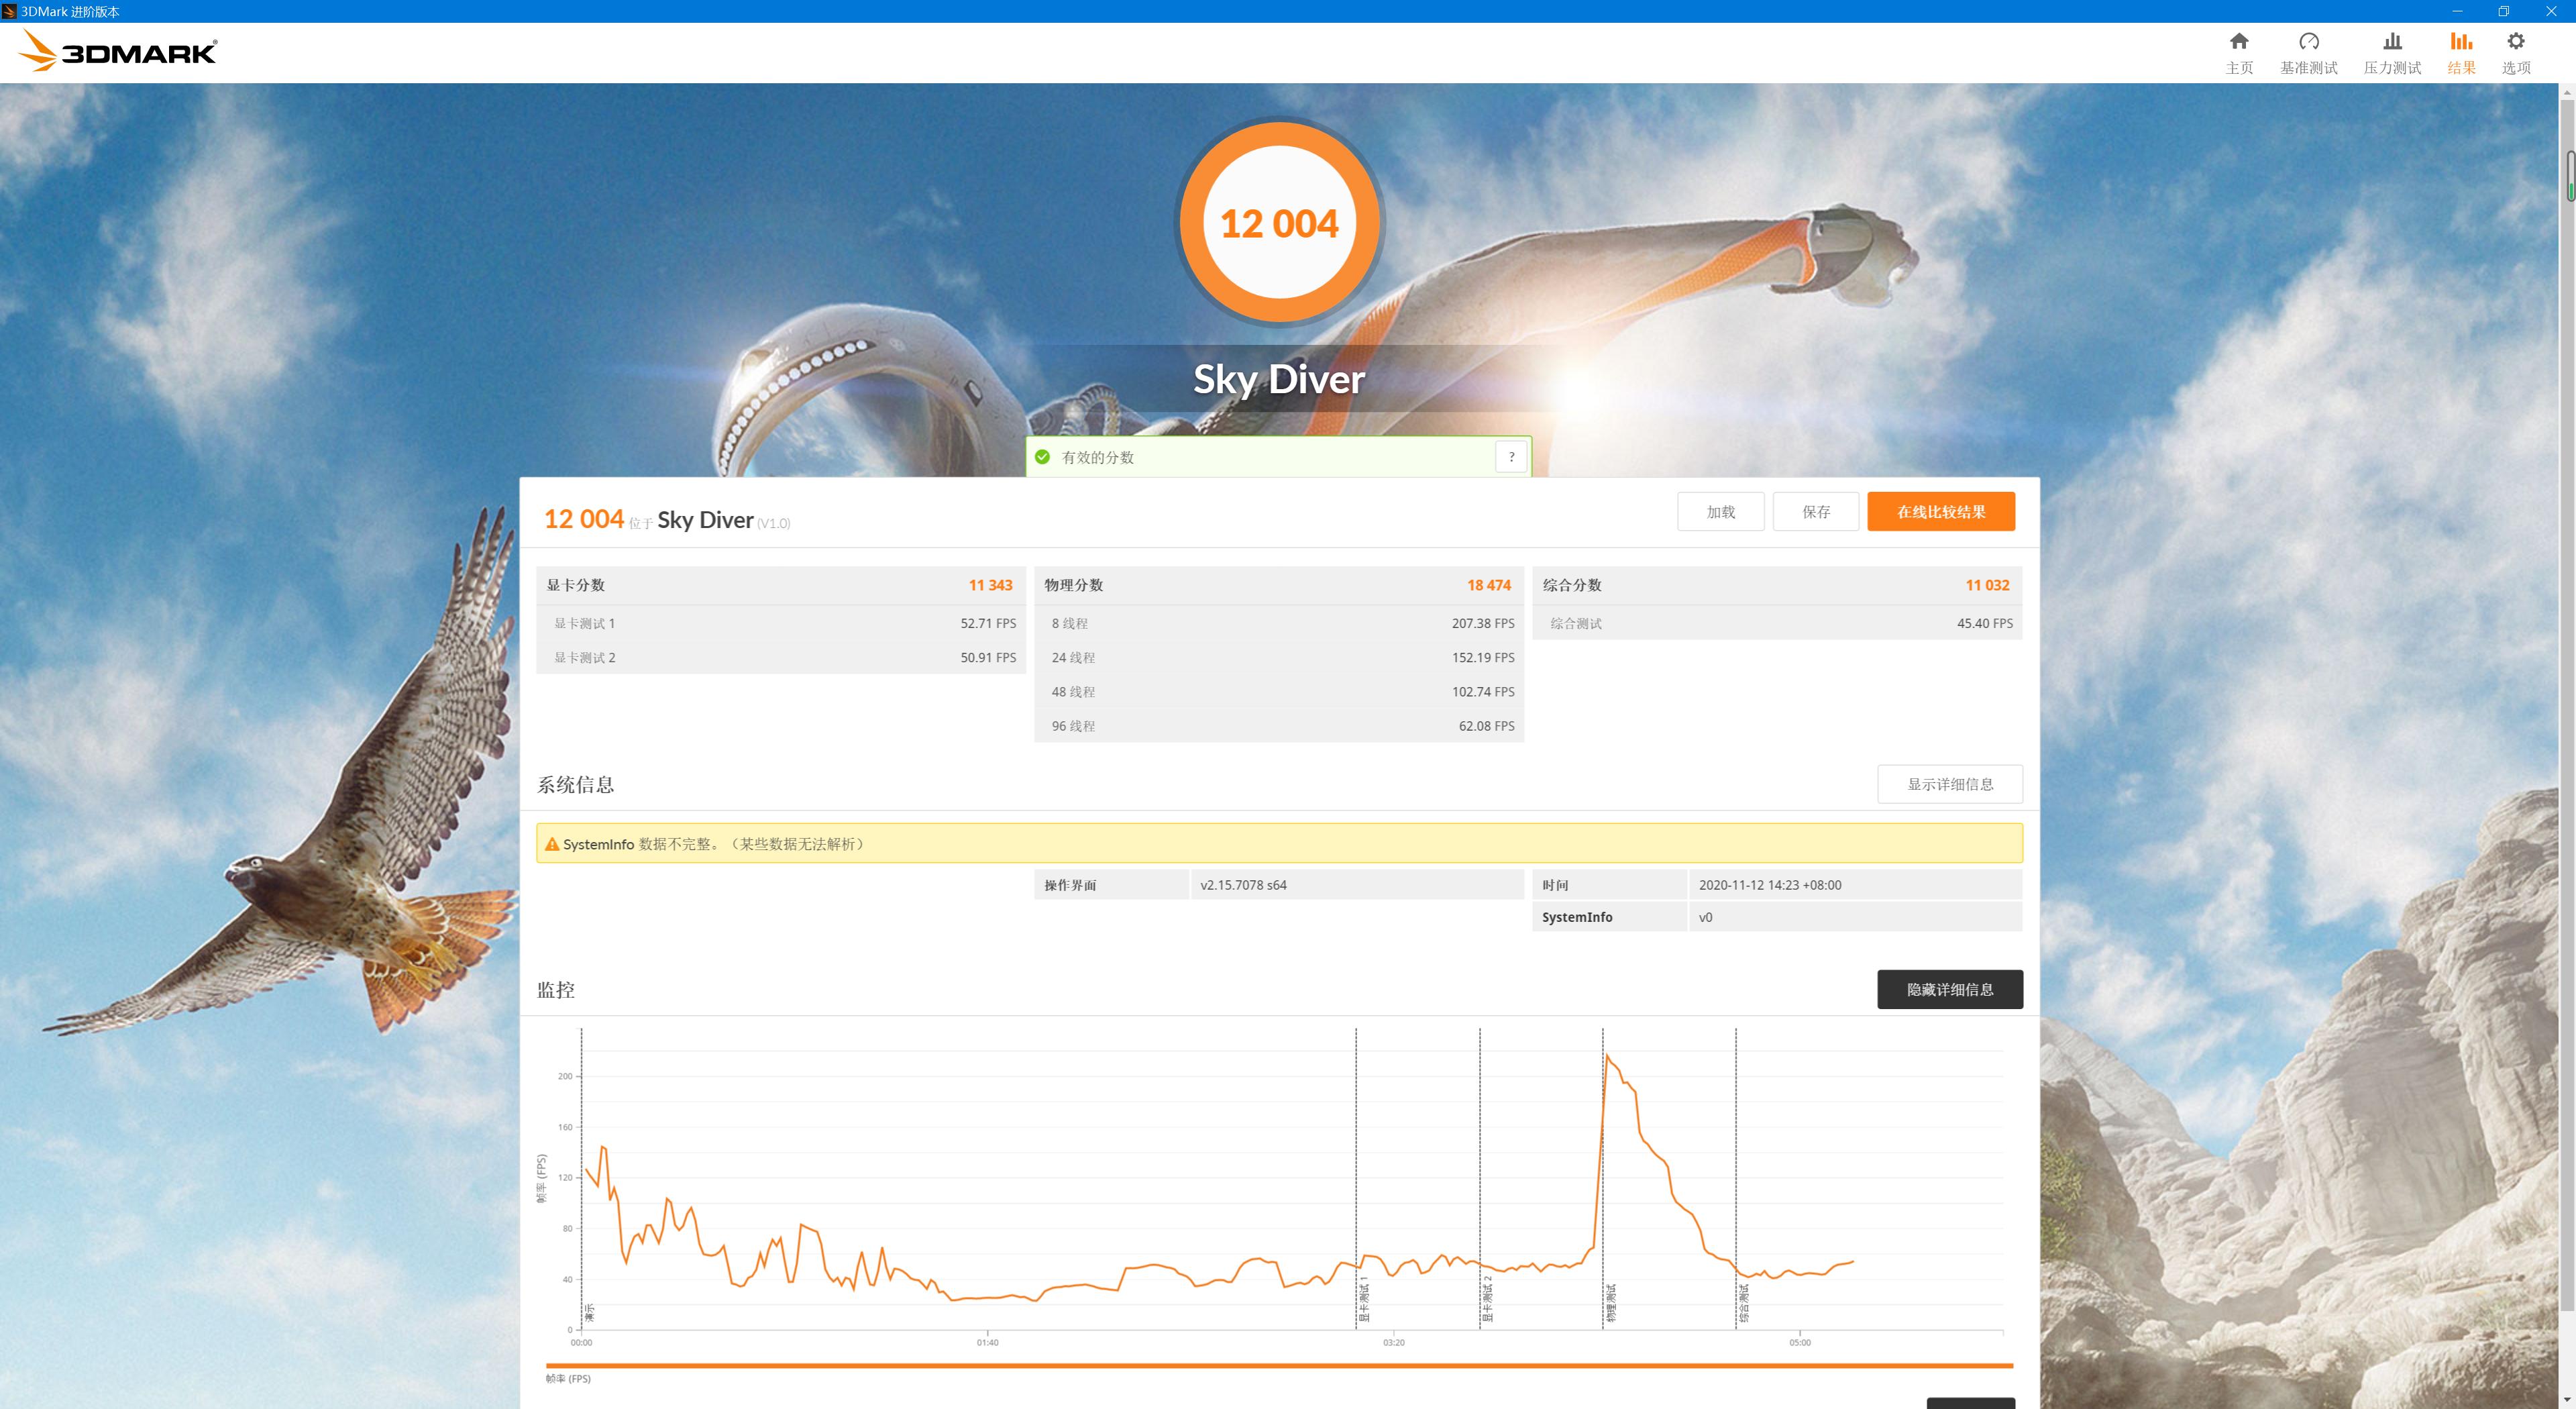Click the 监控 section heading
The height and width of the screenshot is (1409, 2576).
(556, 990)
